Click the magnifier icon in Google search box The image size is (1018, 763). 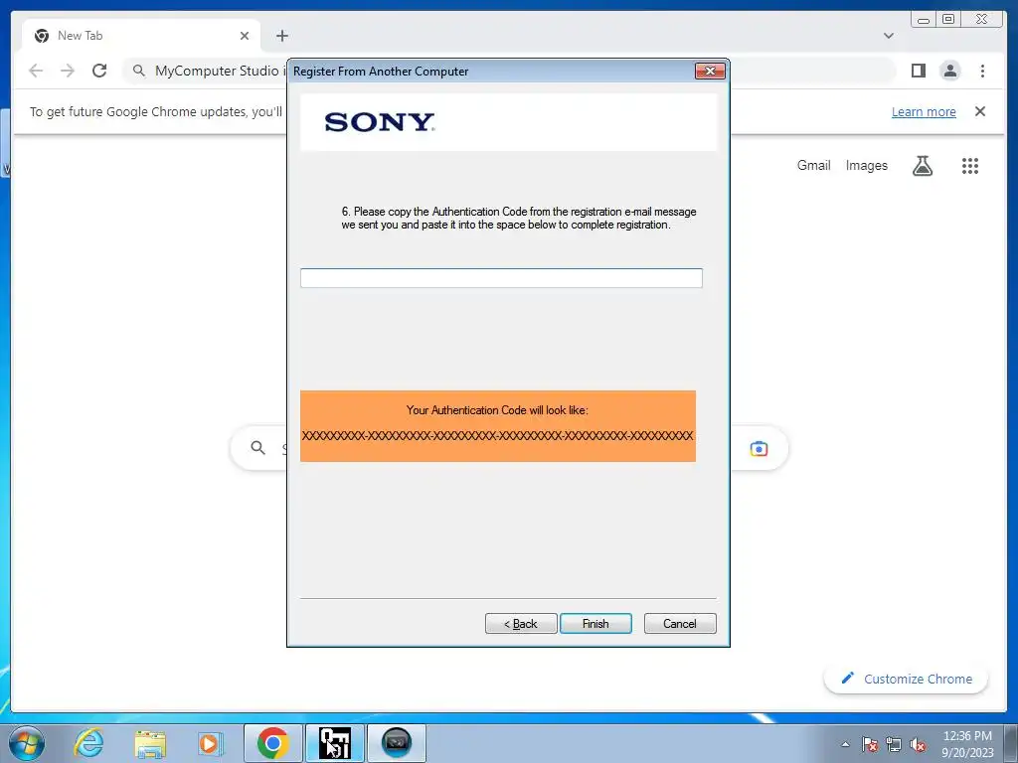click(257, 448)
